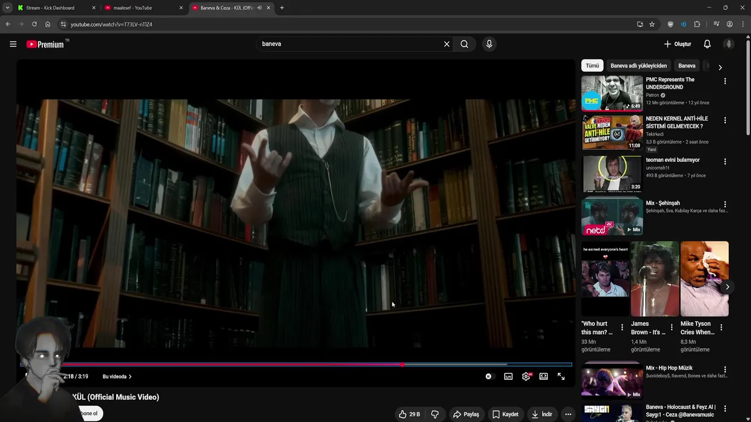The width and height of the screenshot is (751, 422).
Task: Click the browser address bar URL
Action: coord(111,24)
